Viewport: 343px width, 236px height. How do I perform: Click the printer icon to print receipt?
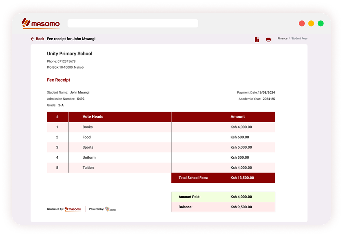pos(268,39)
